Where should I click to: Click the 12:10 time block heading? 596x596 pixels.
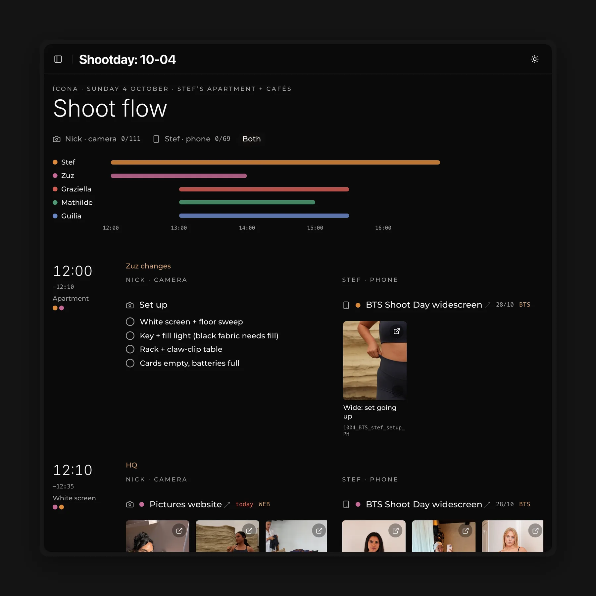[x=73, y=470]
